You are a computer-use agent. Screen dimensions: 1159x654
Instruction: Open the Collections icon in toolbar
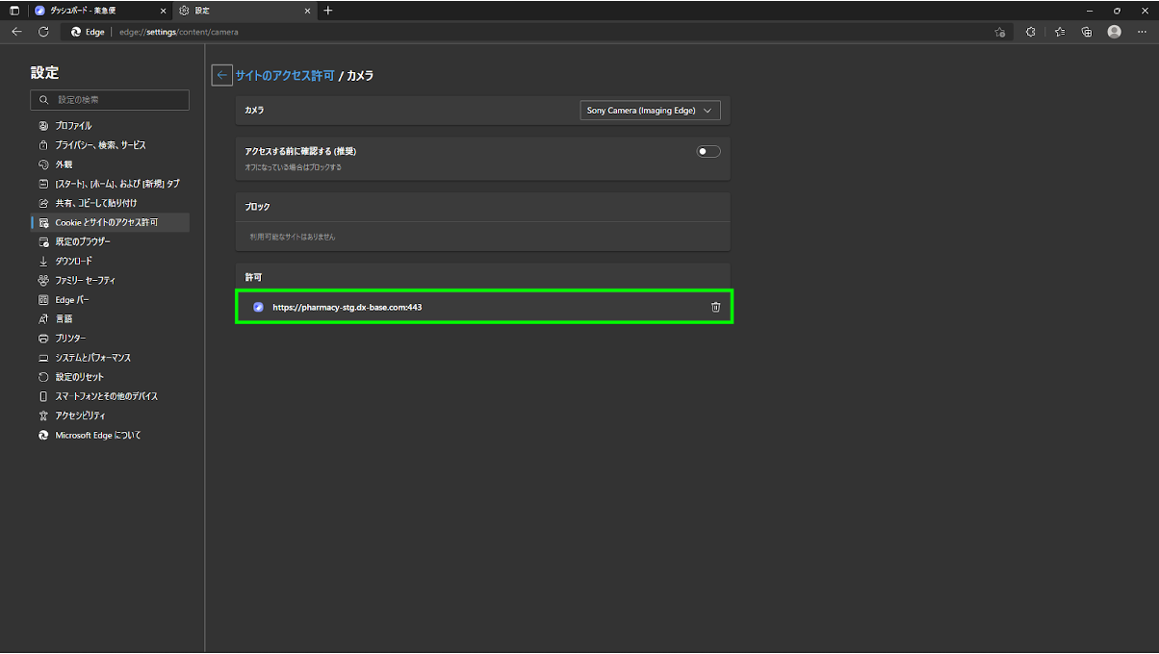[1087, 32]
